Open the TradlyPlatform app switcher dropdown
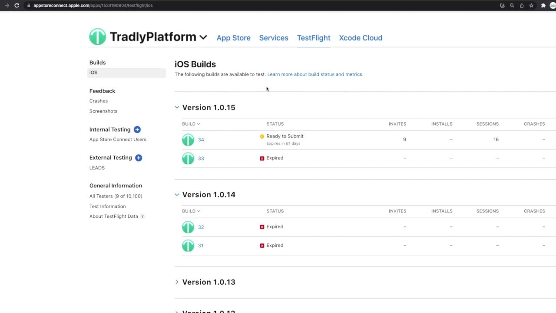 point(203,38)
